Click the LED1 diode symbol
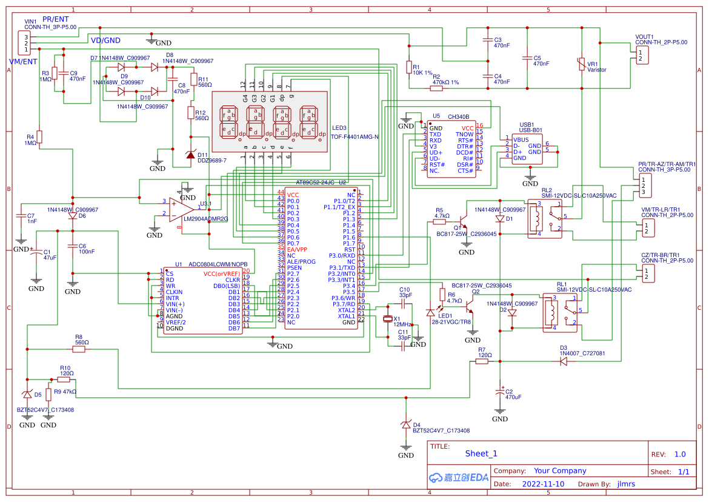Screen dimensions: 709x502 point(430,312)
